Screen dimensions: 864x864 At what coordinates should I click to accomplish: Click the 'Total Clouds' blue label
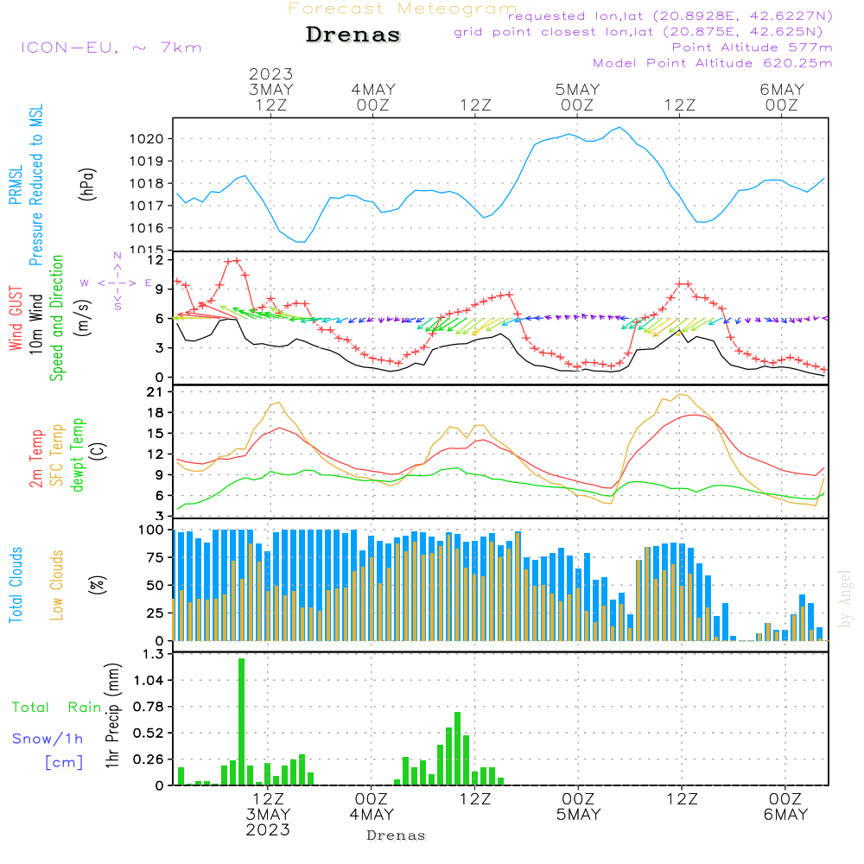click(16, 585)
